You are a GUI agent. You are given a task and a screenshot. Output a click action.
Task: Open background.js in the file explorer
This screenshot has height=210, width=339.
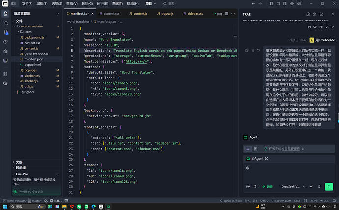[34, 37]
